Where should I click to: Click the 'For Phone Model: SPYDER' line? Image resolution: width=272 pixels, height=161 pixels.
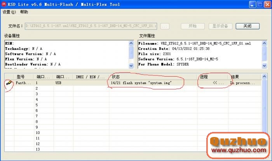[x=164, y=64]
